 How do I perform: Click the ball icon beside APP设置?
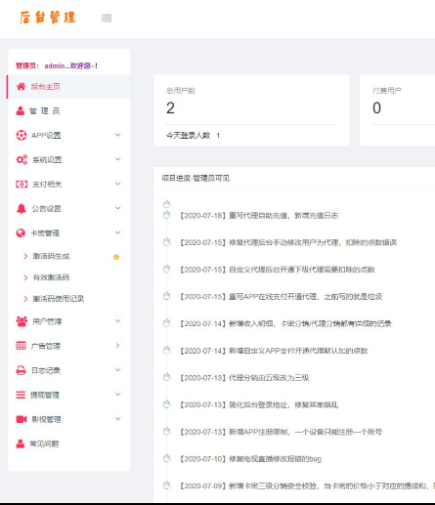22,135
